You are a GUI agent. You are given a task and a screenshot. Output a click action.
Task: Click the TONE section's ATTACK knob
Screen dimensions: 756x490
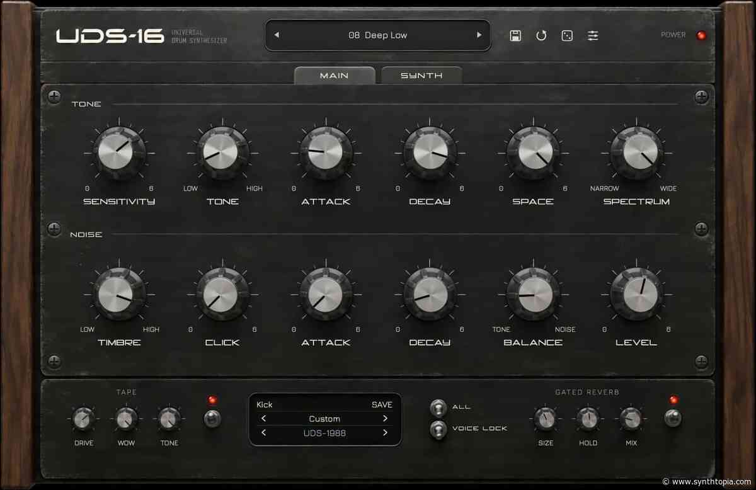coord(326,152)
